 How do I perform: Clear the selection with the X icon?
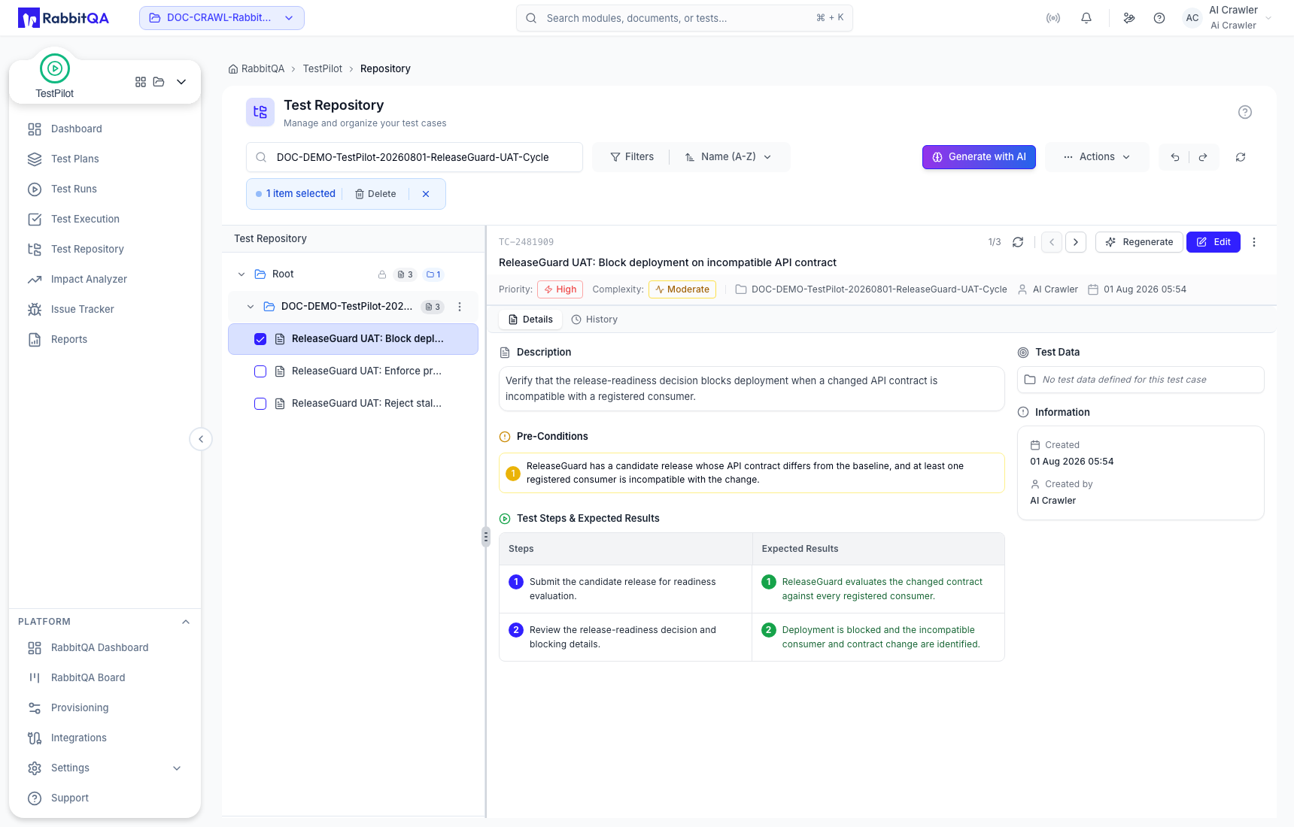pyautogui.click(x=426, y=194)
